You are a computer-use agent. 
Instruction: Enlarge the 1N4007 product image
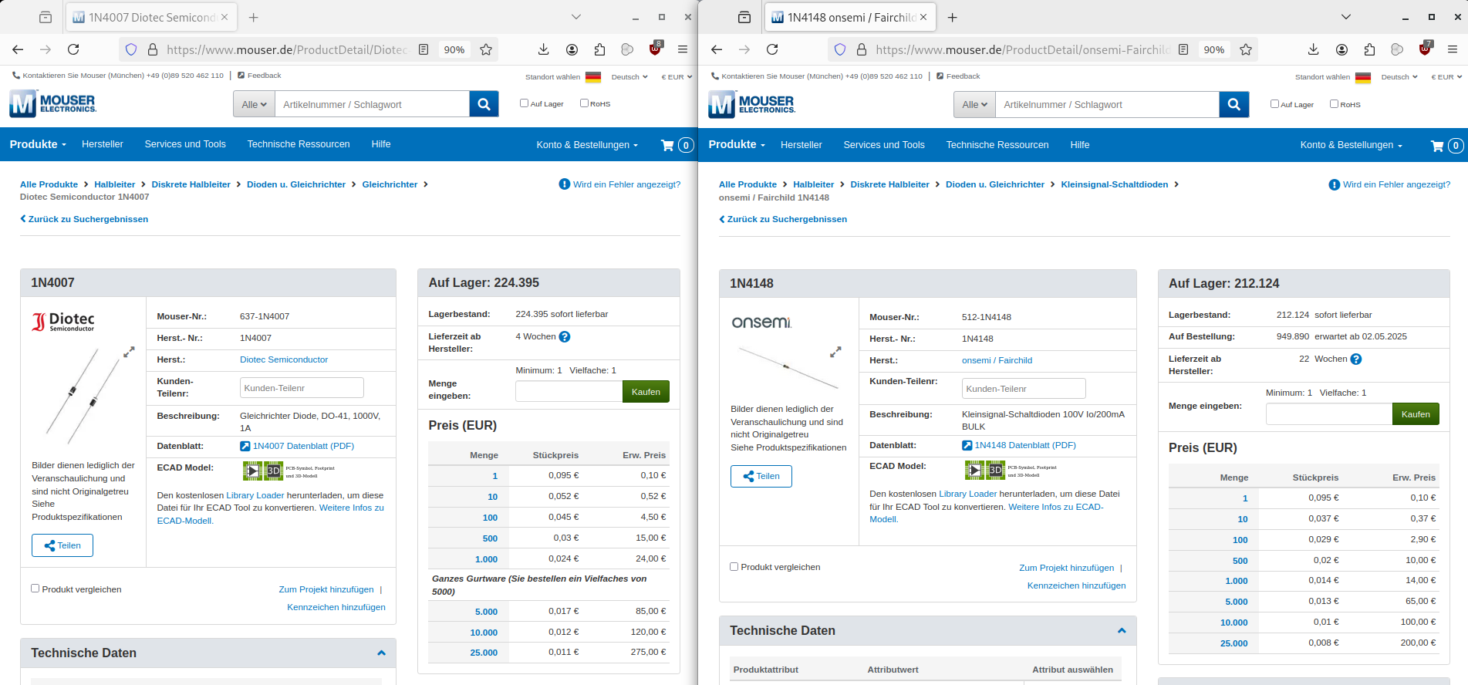[129, 352]
